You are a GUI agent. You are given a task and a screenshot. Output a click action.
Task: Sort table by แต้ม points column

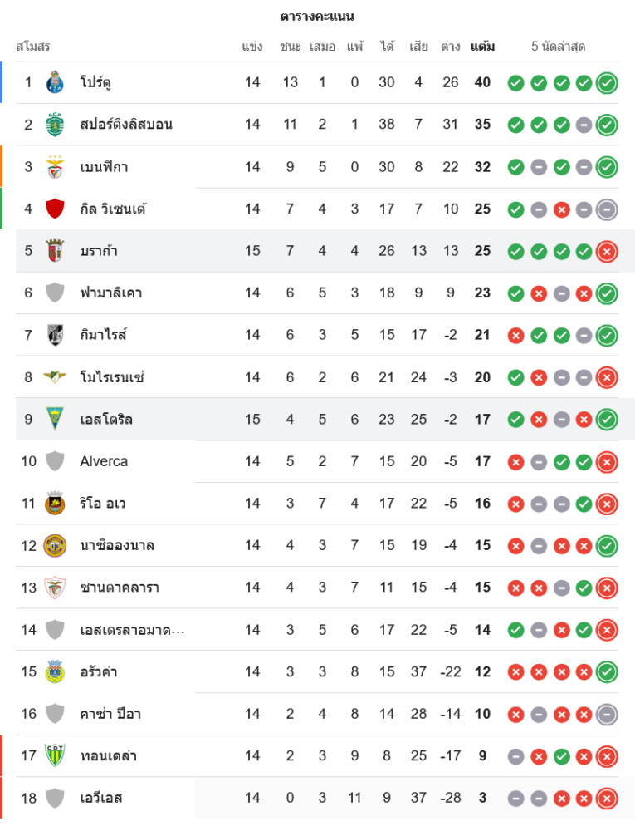point(482,47)
